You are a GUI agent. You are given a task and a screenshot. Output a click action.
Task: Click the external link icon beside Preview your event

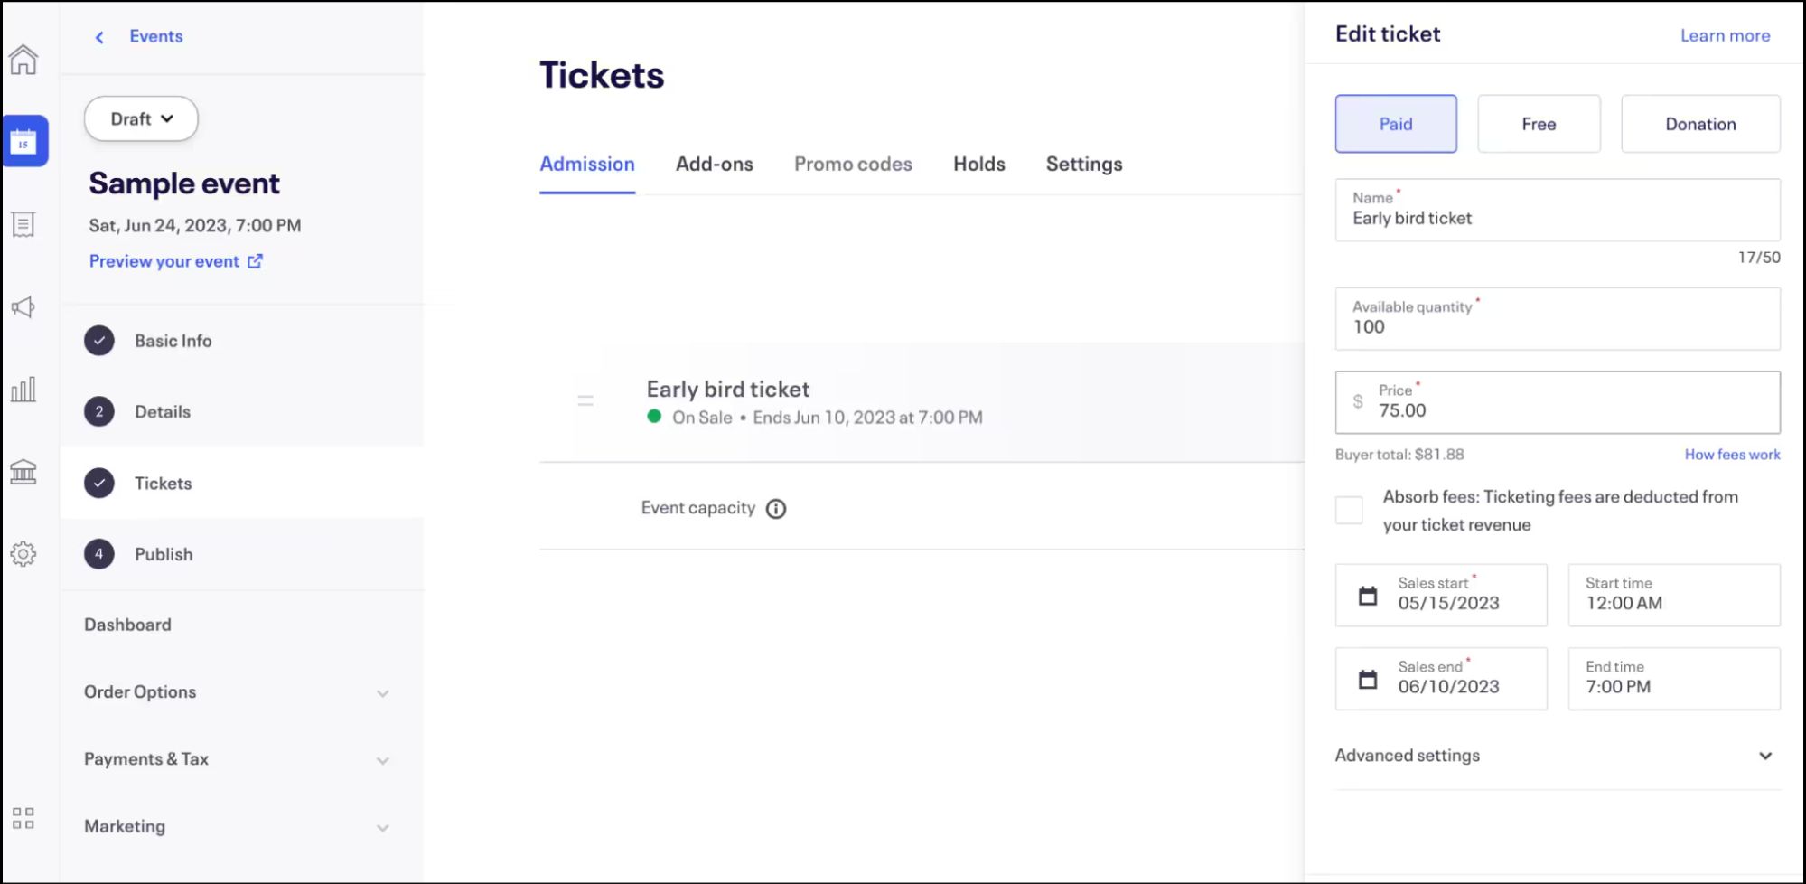pos(256,261)
